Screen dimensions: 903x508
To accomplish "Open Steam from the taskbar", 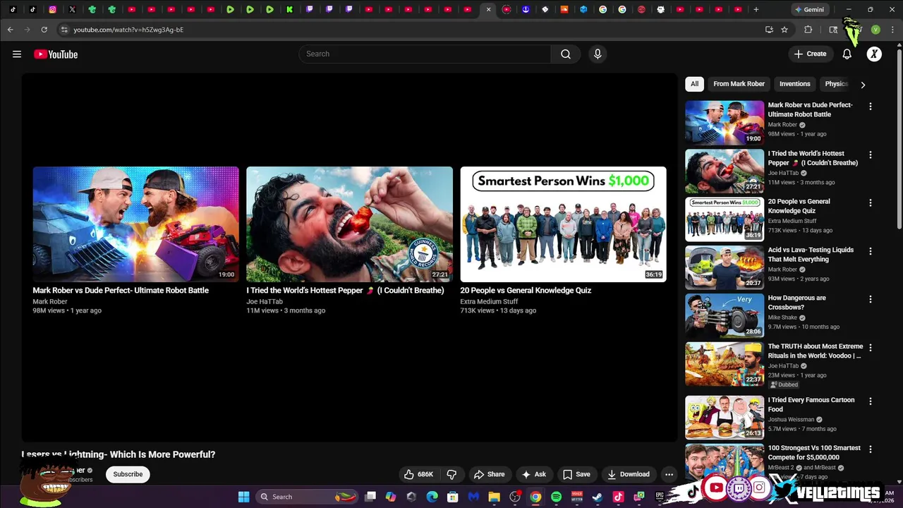I will click(x=598, y=497).
